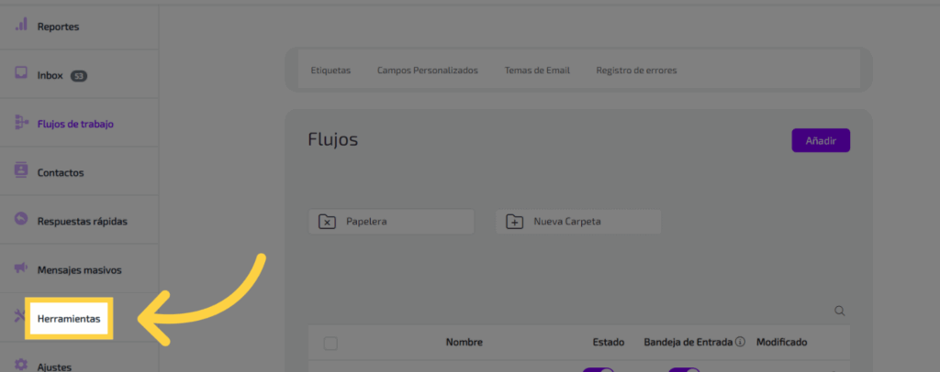Click the Reportes bar chart icon

click(x=21, y=25)
